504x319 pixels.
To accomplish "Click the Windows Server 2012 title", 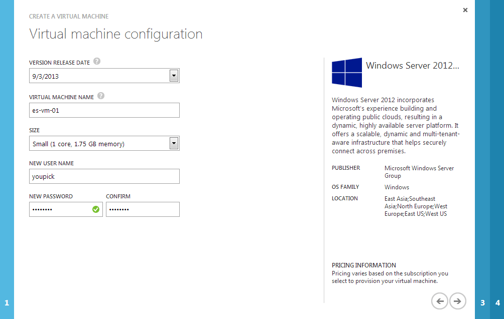I will pyautogui.click(x=413, y=66).
